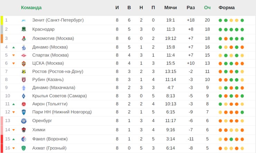Screen dimensions: 256x153
Task: Click Zenit's latest green form dot
Action: 242,20
